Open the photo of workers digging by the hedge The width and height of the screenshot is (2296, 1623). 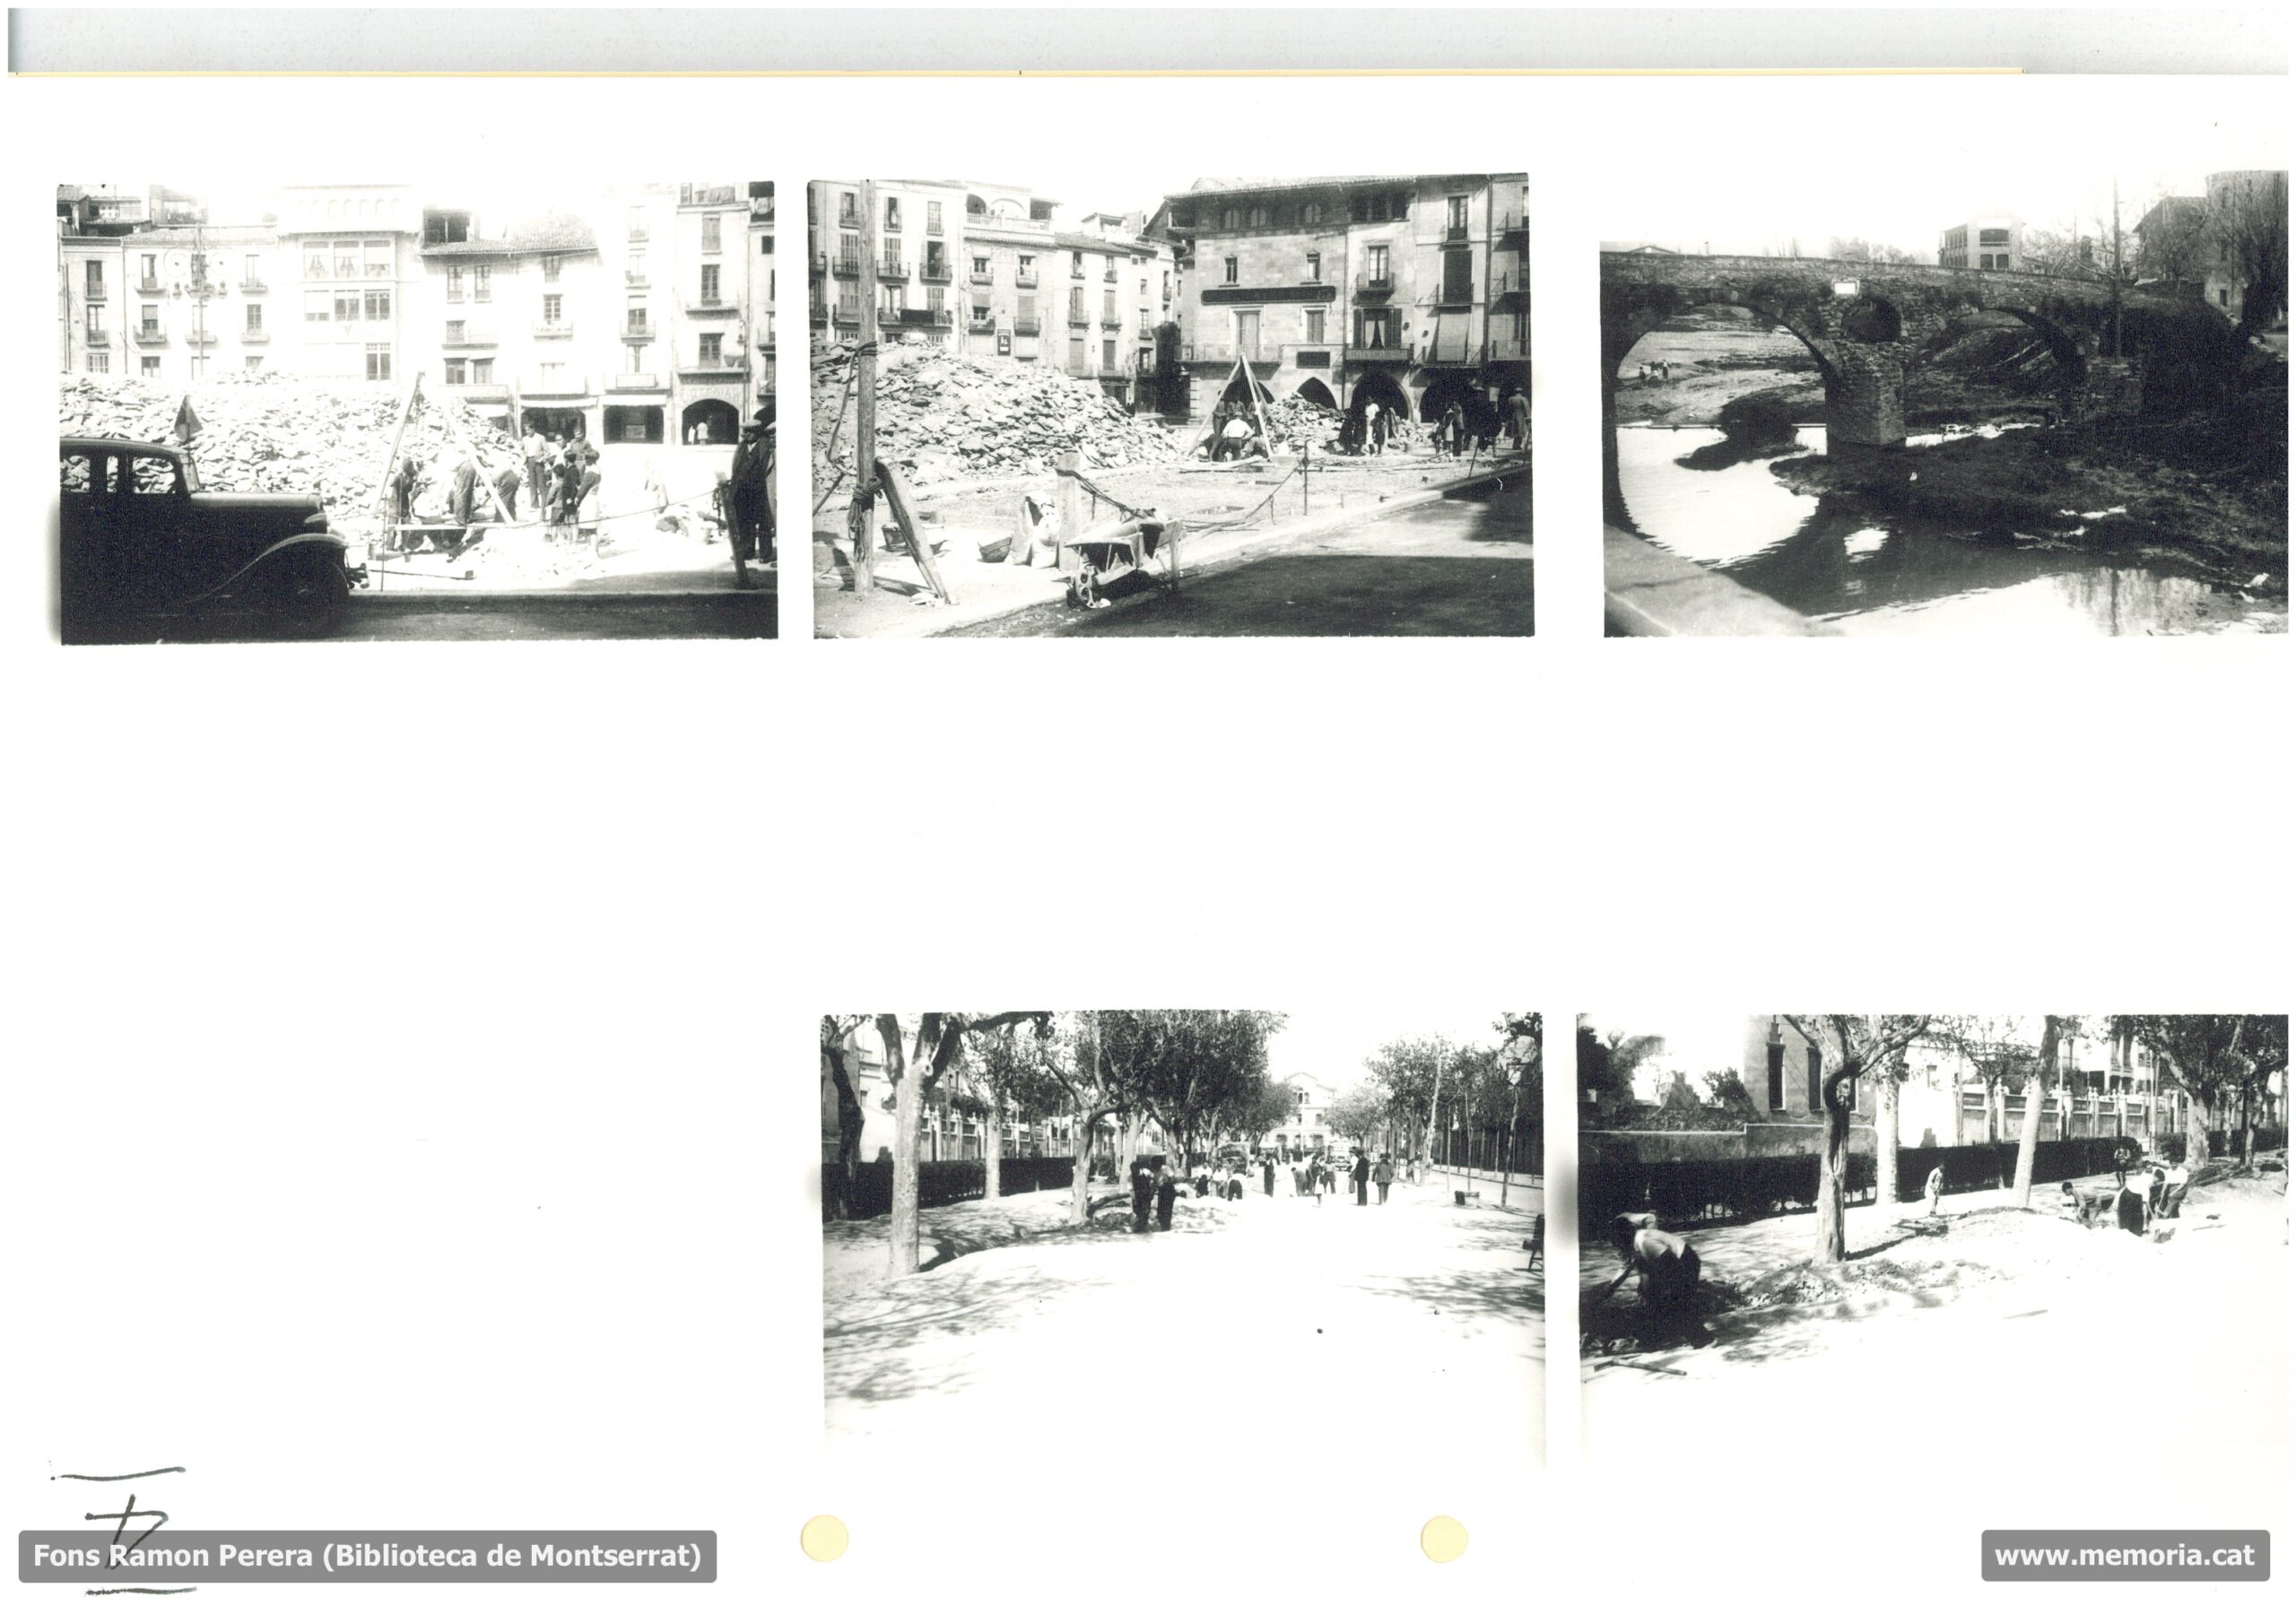[x=1932, y=1240]
